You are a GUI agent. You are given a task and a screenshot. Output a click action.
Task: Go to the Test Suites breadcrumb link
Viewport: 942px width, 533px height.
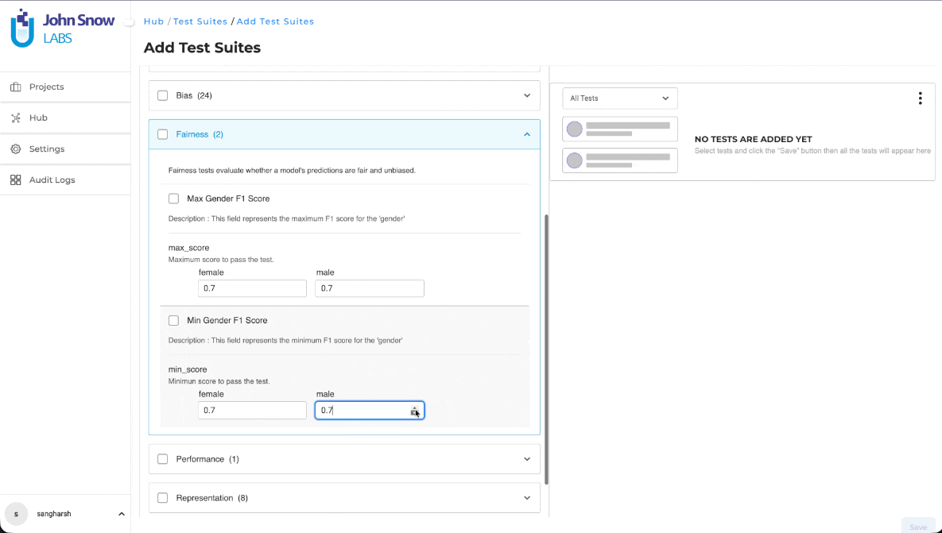(200, 21)
